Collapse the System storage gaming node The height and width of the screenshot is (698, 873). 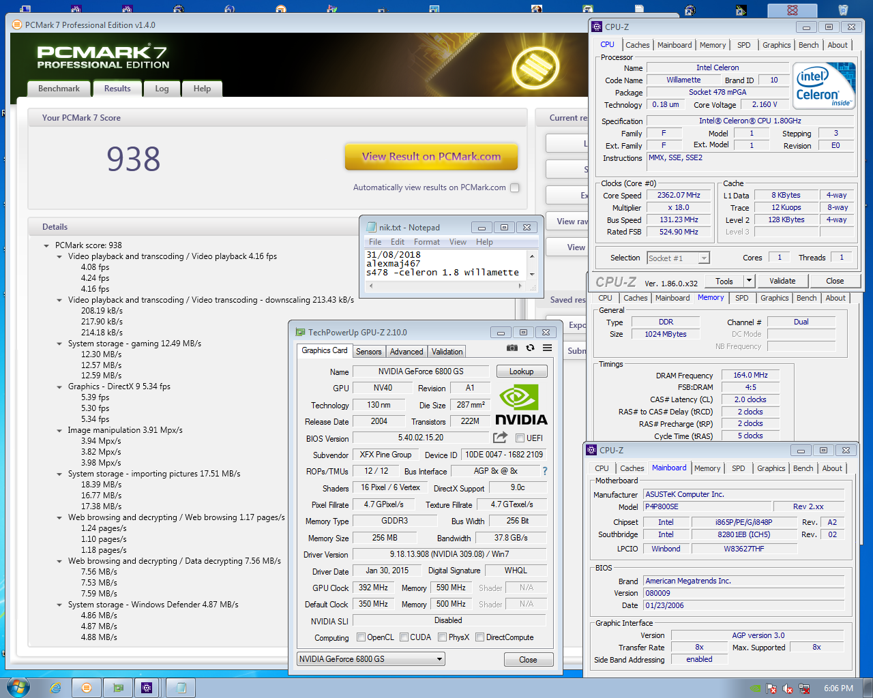pyautogui.click(x=59, y=344)
